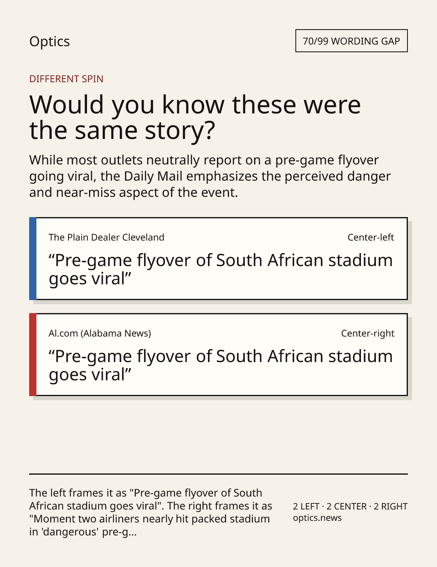Open The Plain Dealer Cleveland card
The height and width of the screenshot is (567, 437).
pyautogui.click(x=218, y=259)
